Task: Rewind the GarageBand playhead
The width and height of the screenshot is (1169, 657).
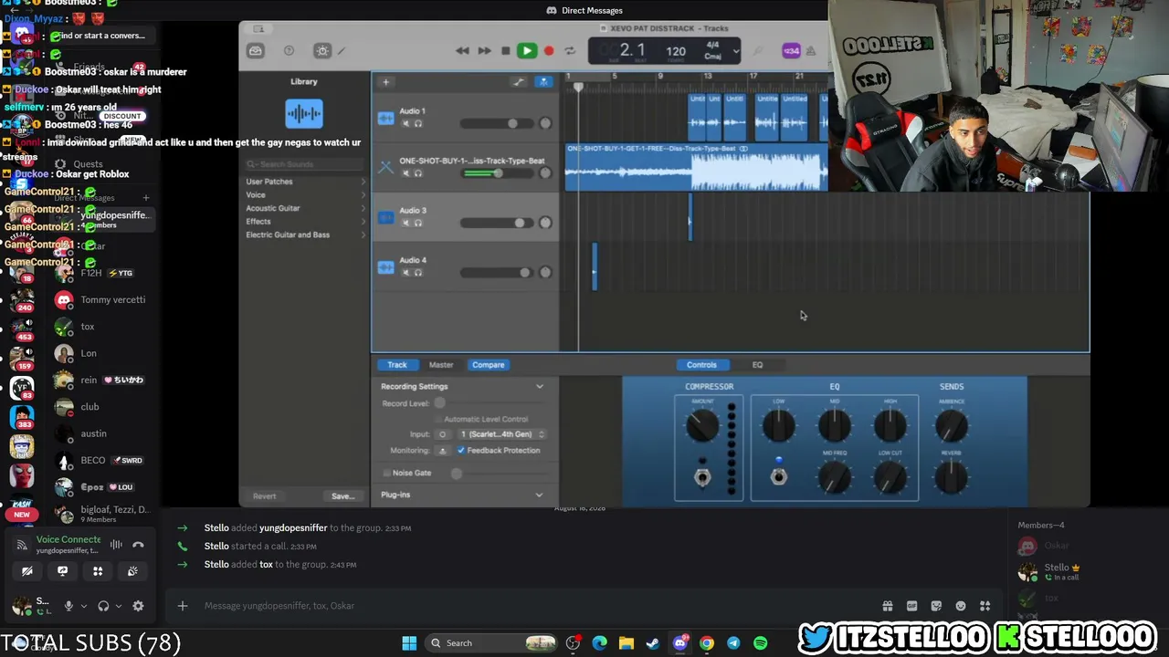Action: (x=462, y=51)
